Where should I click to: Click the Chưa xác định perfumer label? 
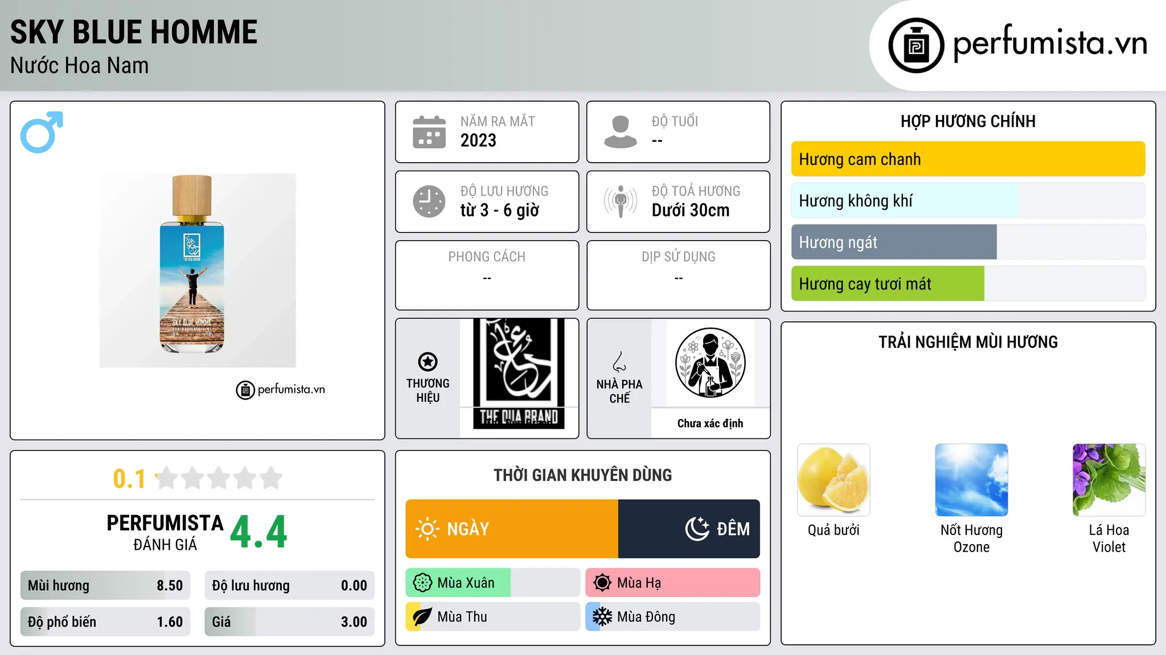(x=710, y=423)
